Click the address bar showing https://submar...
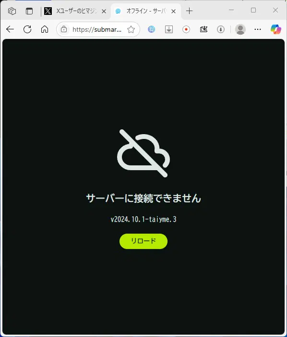 tap(97, 29)
